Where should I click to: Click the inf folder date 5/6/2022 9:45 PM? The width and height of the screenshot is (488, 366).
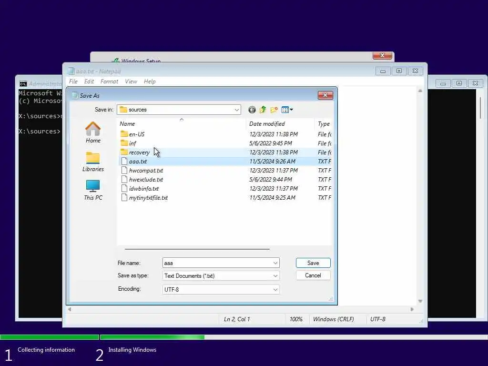(x=271, y=143)
